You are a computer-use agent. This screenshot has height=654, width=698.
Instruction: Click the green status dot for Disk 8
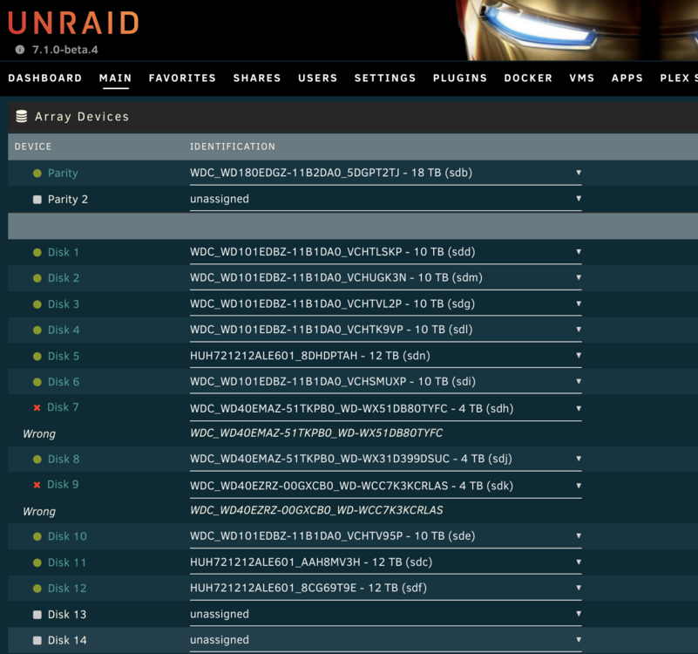pos(37,460)
